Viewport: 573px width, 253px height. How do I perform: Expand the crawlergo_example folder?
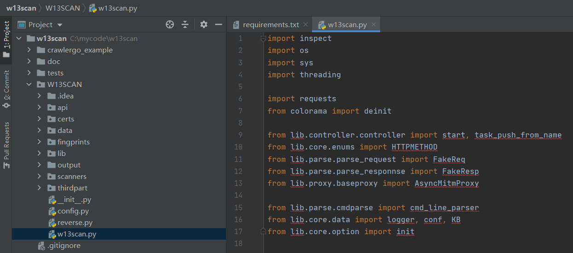click(x=29, y=50)
